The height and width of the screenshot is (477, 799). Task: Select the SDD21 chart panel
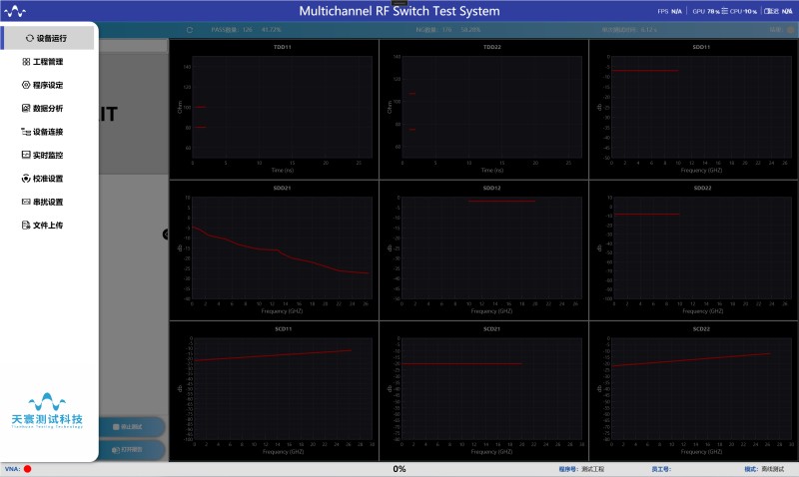[274, 249]
